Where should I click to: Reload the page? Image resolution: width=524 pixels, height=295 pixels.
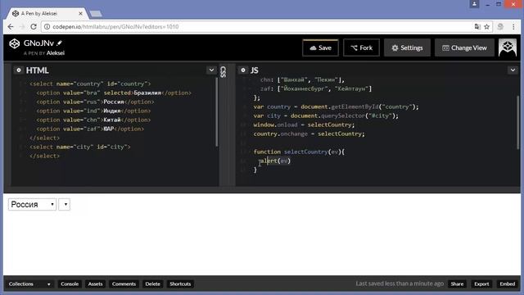[x=34, y=27]
